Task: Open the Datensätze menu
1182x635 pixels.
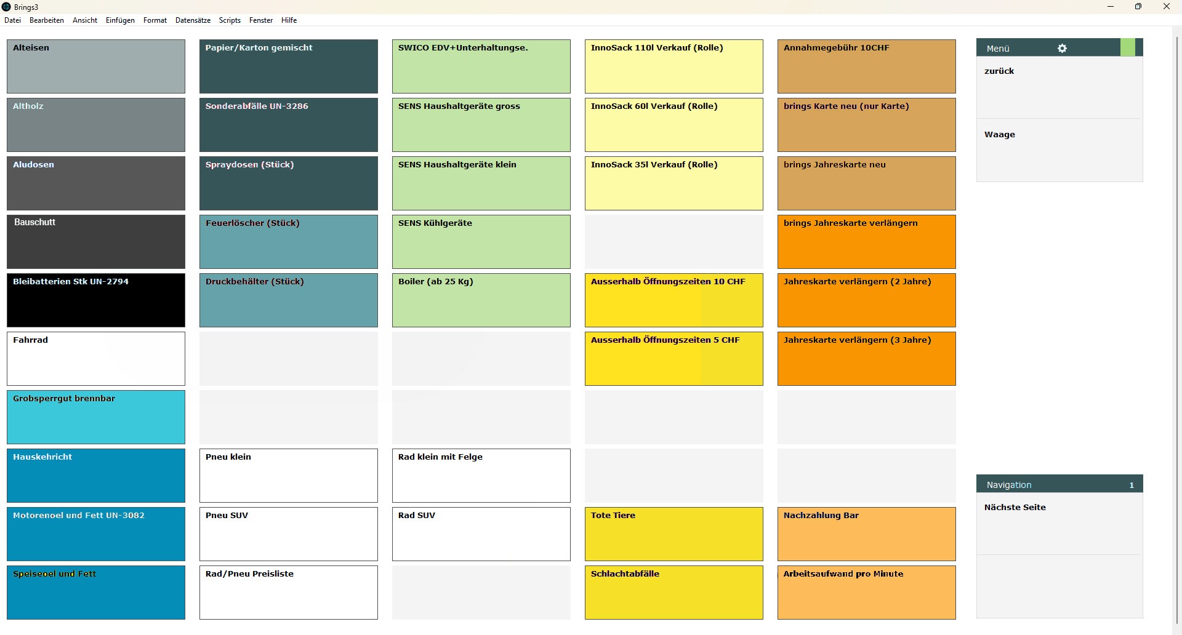Action: [x=193, y=20]
